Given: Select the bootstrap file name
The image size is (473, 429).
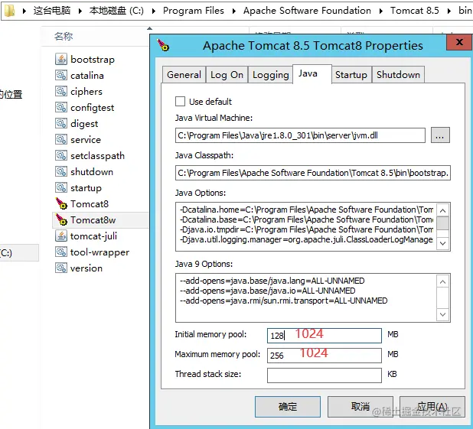Looking at the screenshot, I should (x=93, y=60).
